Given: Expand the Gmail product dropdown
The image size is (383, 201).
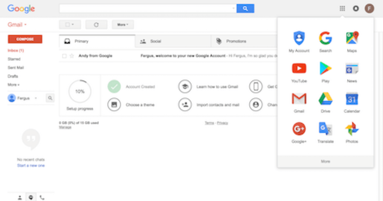Looking at the screenshot, I should 17,24.
